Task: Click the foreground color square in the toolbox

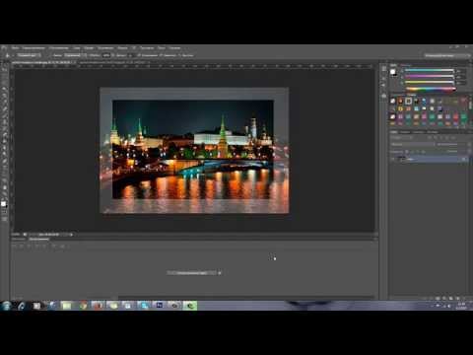Action: [x=3, y=204]
